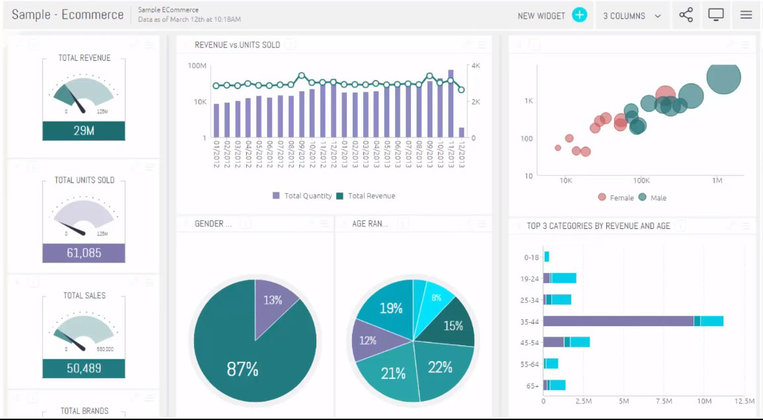
Task: Open the Total Units Sold widget menu
Action: pyautogui.click(x=148, y=166)
